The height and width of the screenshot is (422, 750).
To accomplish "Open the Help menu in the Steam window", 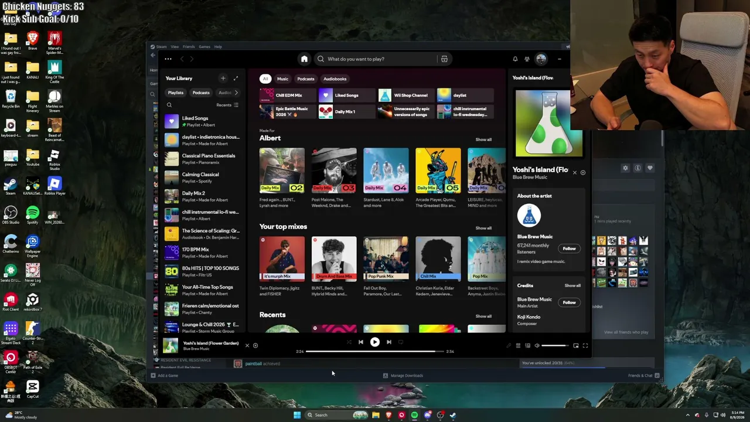I will 218,47.
